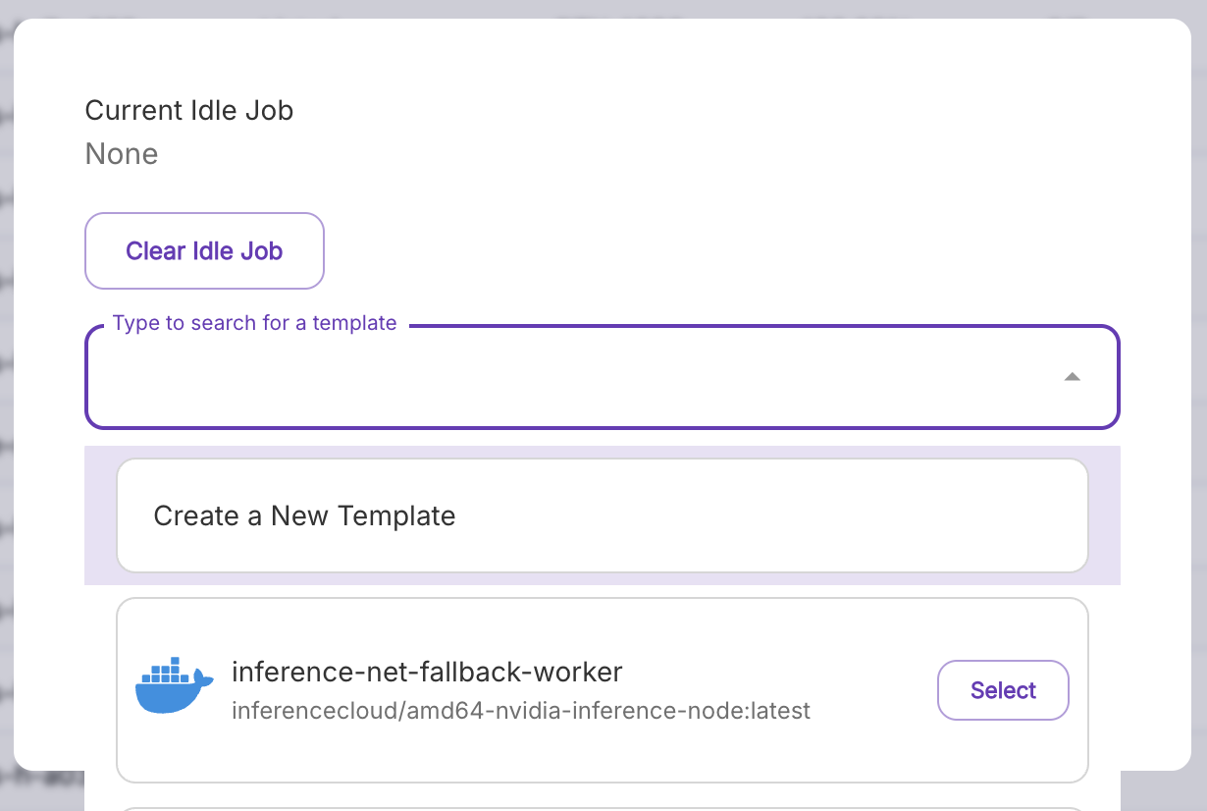Click the scrollbar on the right edge
The image size is (1207, 811).
point(1200,393)
